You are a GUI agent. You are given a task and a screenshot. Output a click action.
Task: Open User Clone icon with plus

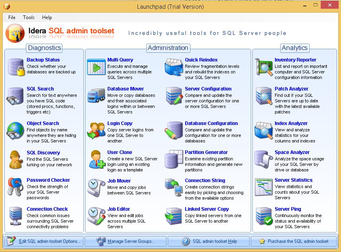point(97,160)
